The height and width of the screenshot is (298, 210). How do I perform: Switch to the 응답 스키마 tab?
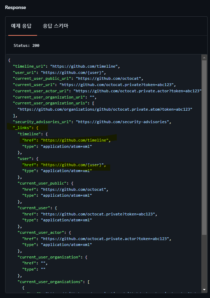click(x=55, y=26)
